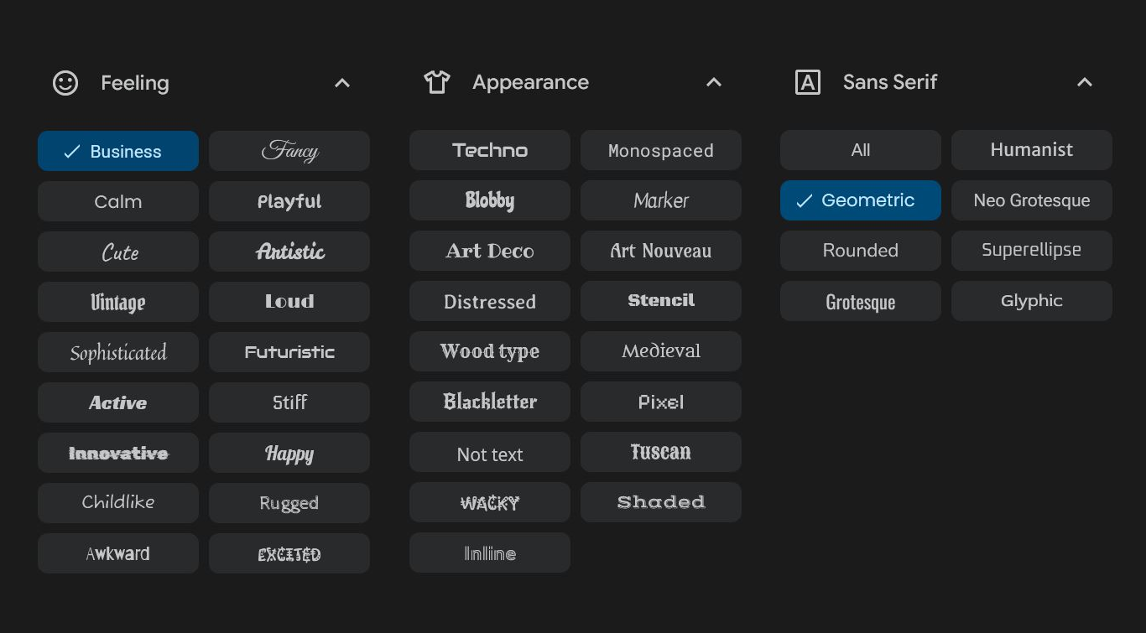Collapse the Feeling section
The width and height of the screenshot is (1146, 633).
[341, 82]
